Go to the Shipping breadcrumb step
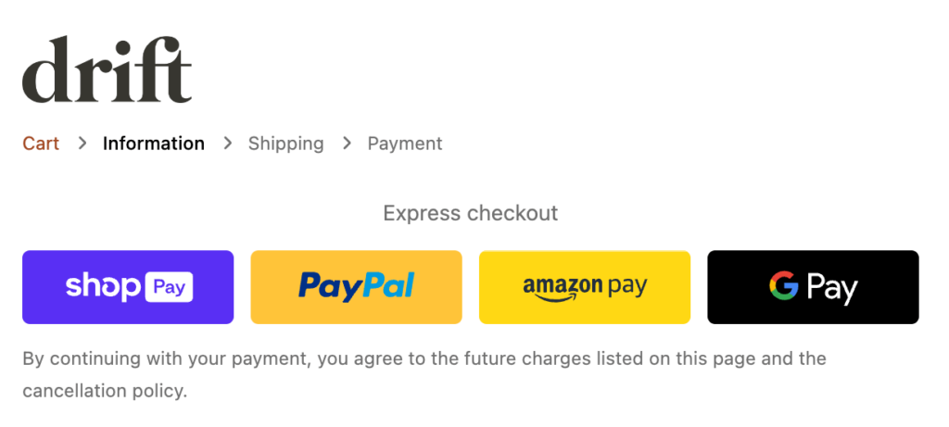 (x=285, y=144)
